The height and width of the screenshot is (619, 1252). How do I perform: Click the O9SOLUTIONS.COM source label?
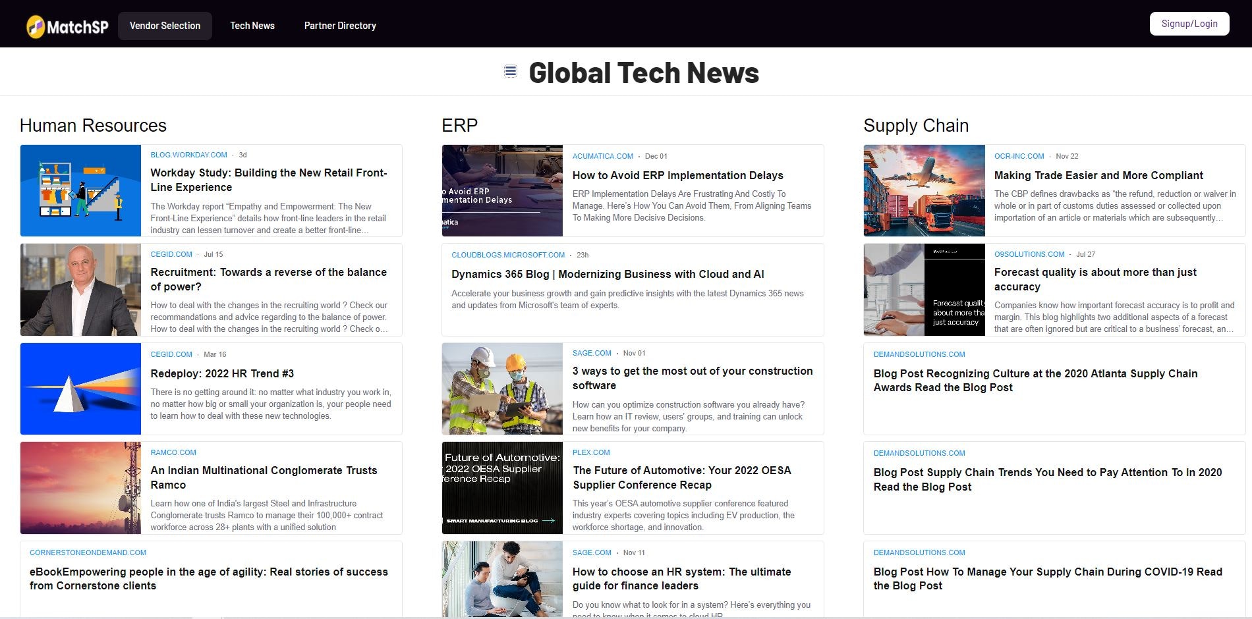pyautogui.click(x=1029, y=254)
